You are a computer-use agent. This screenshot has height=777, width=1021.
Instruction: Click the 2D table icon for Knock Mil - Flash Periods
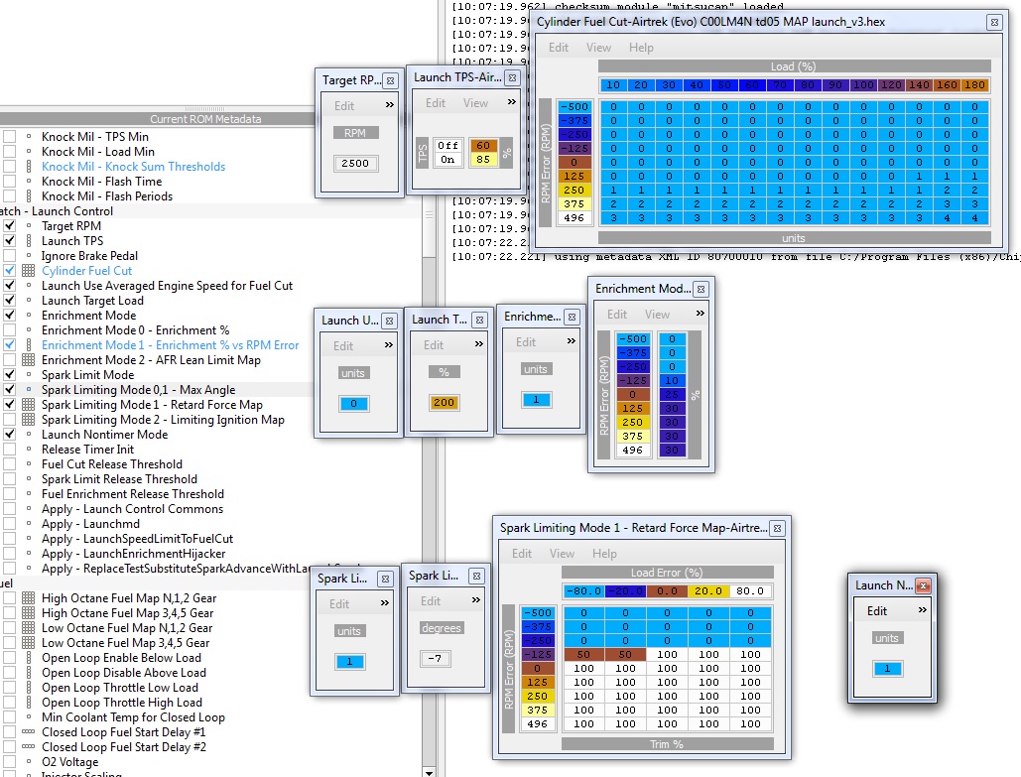tap(28, 196)
